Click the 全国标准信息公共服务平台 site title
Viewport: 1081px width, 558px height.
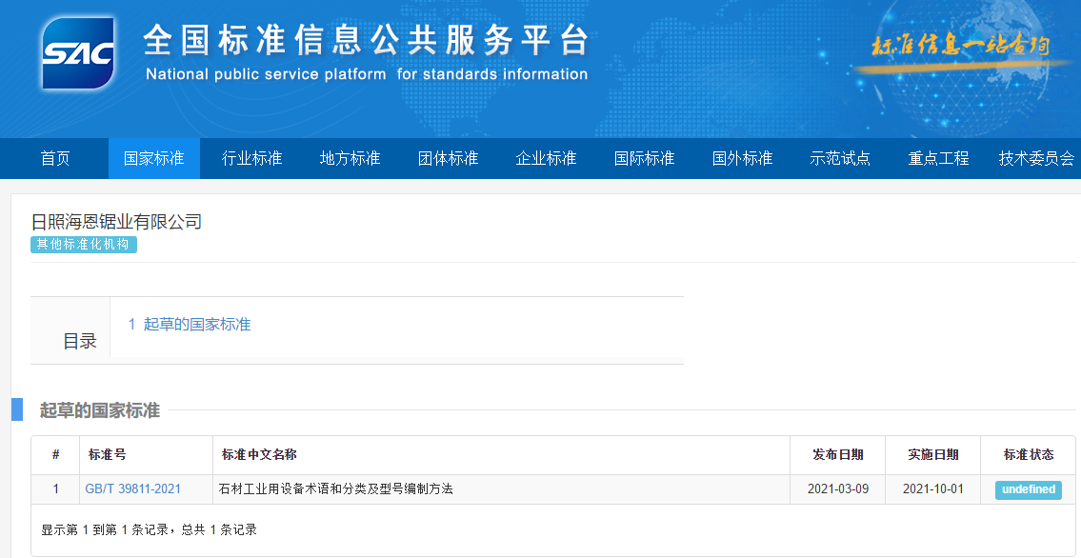point(366,41)
